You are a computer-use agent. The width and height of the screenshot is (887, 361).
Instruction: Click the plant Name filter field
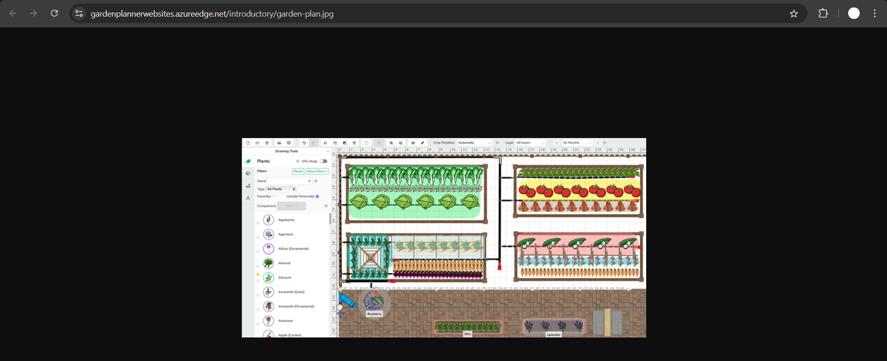point(287,181)
